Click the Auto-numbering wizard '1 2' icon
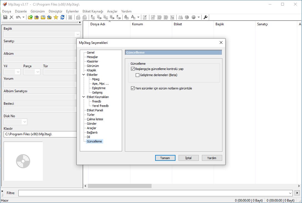Screen dimensions: 302x203 172,17
